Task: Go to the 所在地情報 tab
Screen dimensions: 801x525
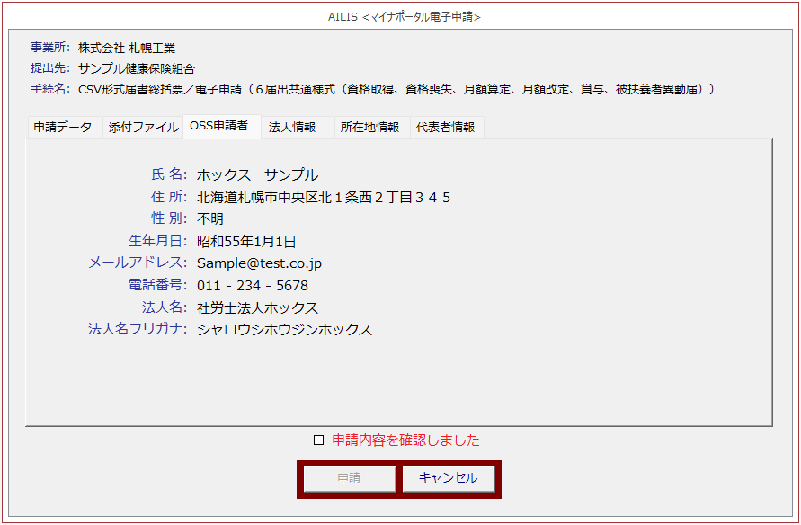Action: click(369, 128)
